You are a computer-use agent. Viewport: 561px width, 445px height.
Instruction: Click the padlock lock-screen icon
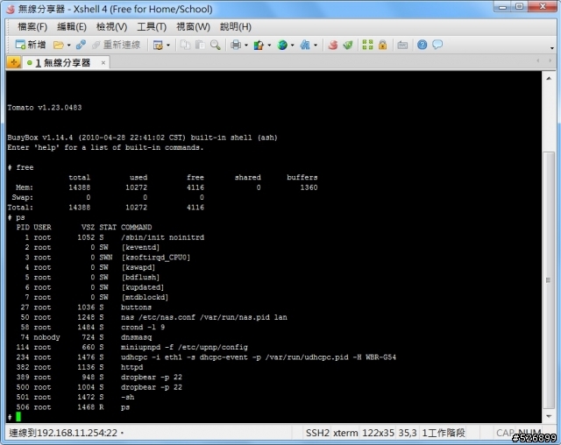point(382,45)
